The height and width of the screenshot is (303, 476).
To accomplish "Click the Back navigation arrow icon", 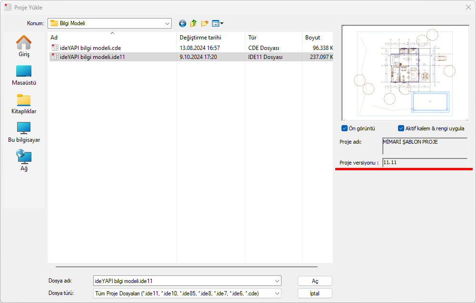I will tap(183, 23).
